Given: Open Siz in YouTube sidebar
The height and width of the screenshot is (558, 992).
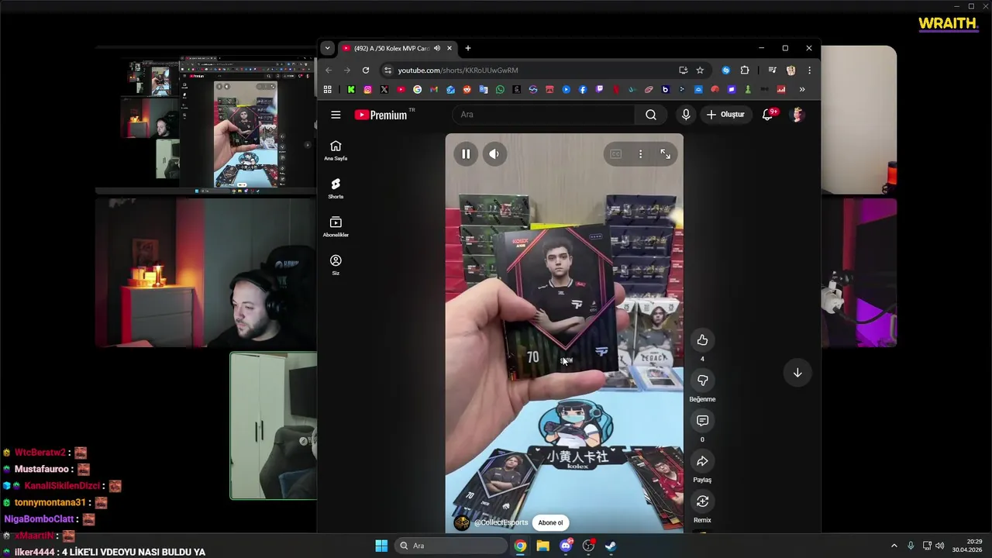Looking at the screenshot, I should tap(336, 264).
